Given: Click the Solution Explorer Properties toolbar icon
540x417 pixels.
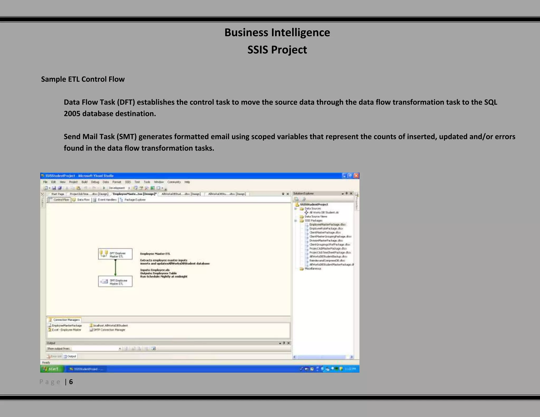Looking at the screenshot, I should tap(297, 199).
